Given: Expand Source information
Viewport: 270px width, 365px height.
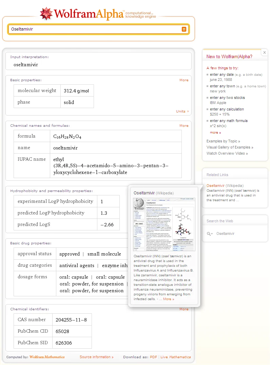Looking at the screenshot, I should [x=96, y=357].
